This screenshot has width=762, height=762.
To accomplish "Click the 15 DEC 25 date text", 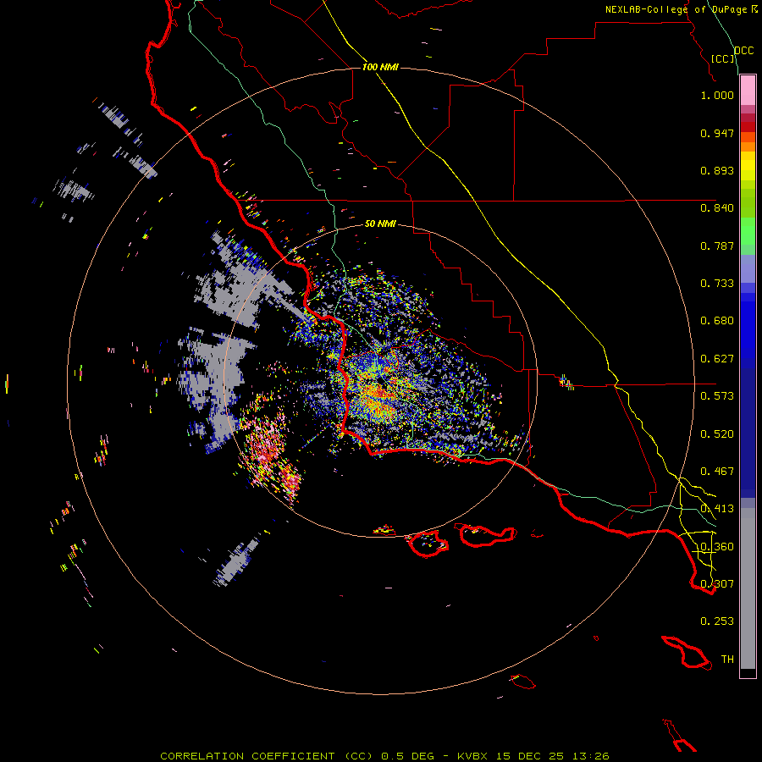I will [530, 756].
